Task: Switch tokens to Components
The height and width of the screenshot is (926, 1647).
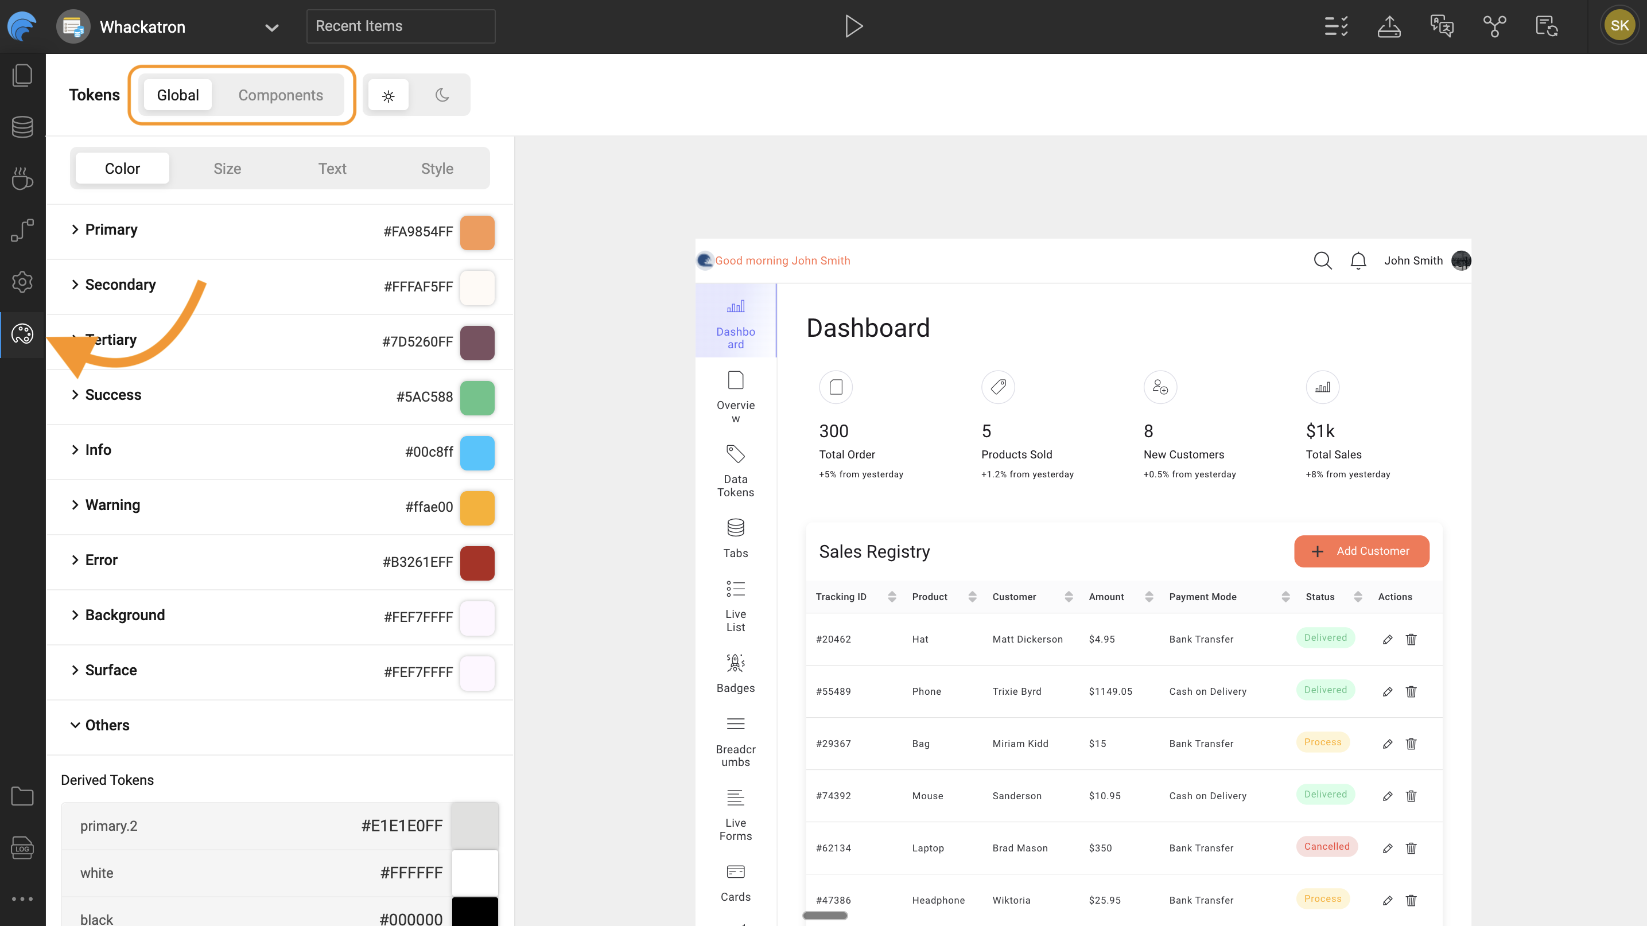Action: tap(280, 95)
